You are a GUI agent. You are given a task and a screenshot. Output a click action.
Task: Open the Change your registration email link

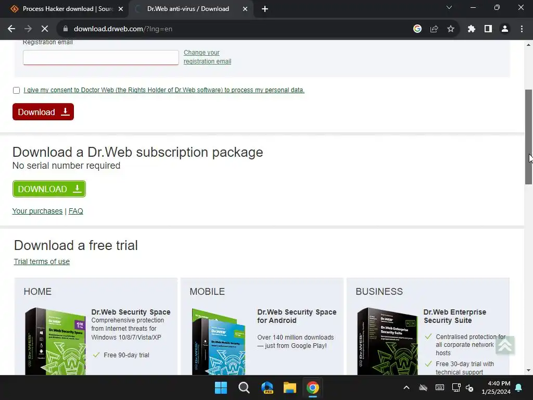pos(207,57)
